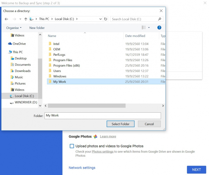Close the Choose a directory dialog
The height and width of the screenshot is (175, 209).
tap(161, 11)
